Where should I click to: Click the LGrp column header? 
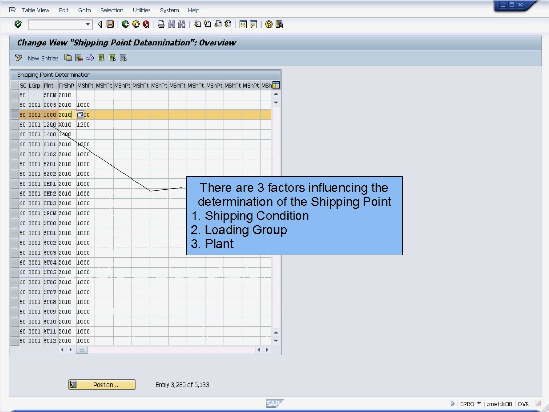[x=34, y=86]
